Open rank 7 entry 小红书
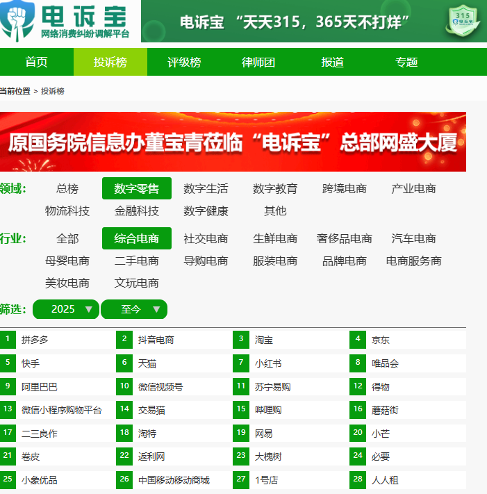 (x=268, y=363)
